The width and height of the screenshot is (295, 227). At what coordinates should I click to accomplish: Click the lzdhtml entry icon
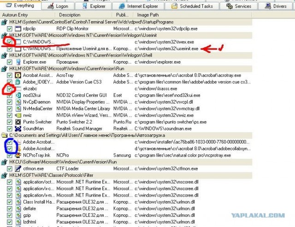coord(18,222)
